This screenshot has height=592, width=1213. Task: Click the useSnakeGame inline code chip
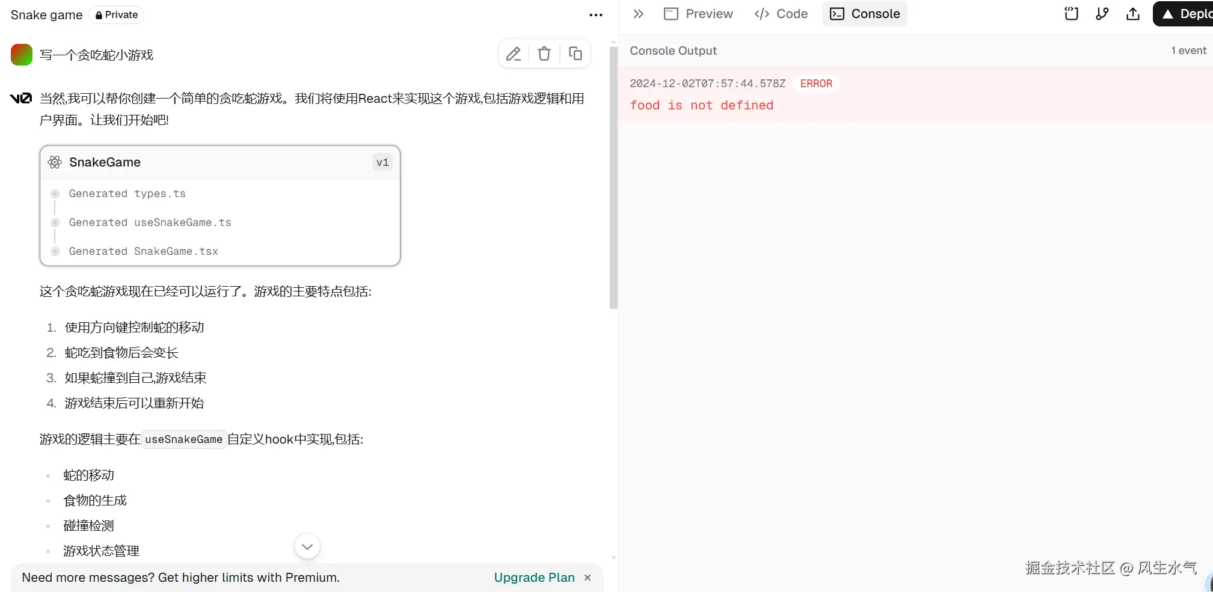click(183, 439)
